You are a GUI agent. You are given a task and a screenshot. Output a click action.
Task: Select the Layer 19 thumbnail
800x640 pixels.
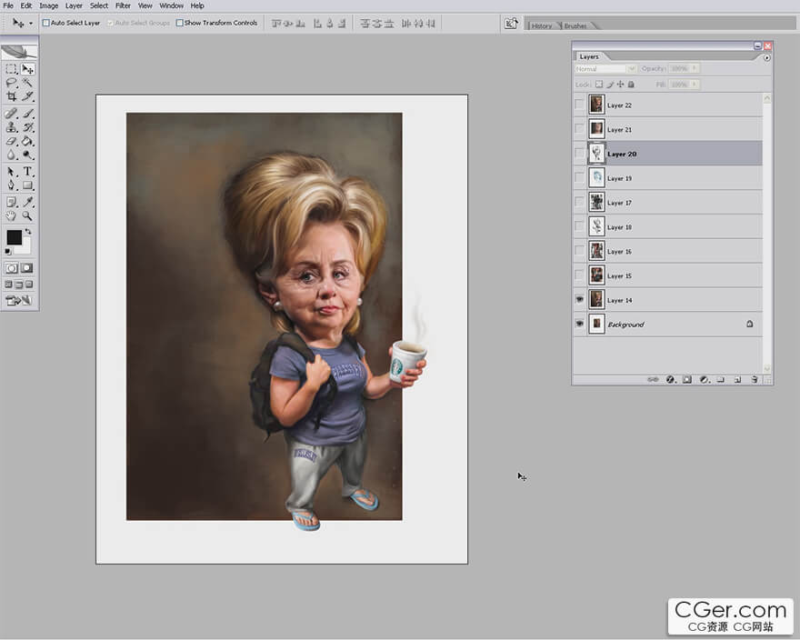coord(596,178)
